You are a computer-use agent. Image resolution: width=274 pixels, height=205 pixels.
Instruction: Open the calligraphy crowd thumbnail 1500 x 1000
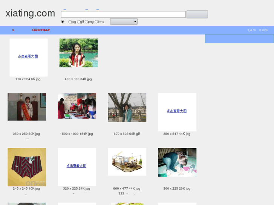[x=77, y=106]
